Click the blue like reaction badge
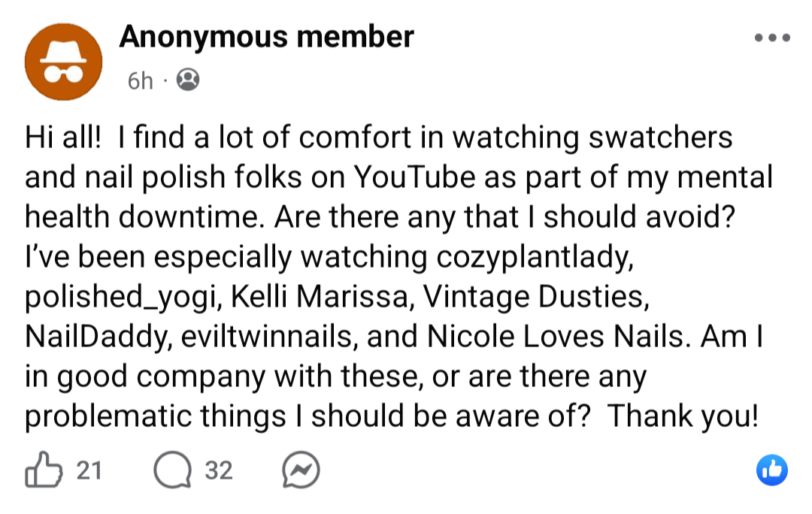 pyautogui.click(x=771, y=470)
